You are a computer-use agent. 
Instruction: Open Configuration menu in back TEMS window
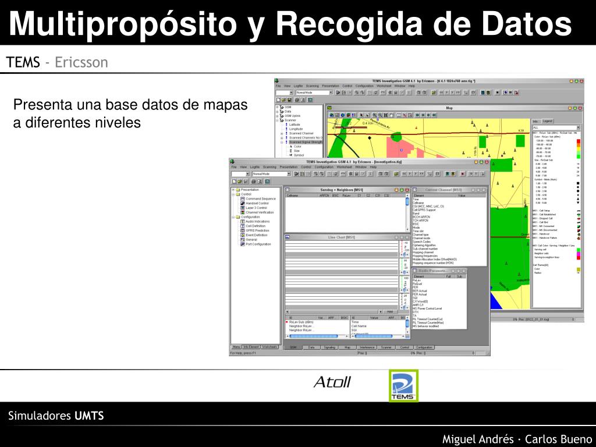point(364,86)
